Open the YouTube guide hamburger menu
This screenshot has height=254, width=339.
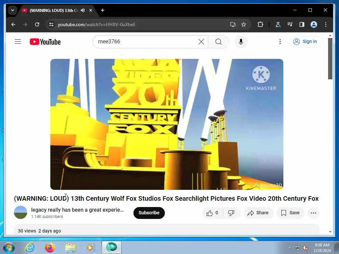tap(18, 41)
